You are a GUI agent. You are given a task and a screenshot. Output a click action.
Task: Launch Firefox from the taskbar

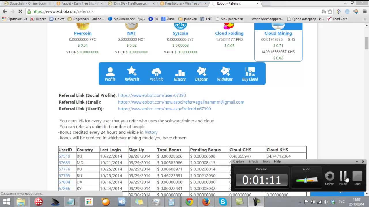[206, 202]
